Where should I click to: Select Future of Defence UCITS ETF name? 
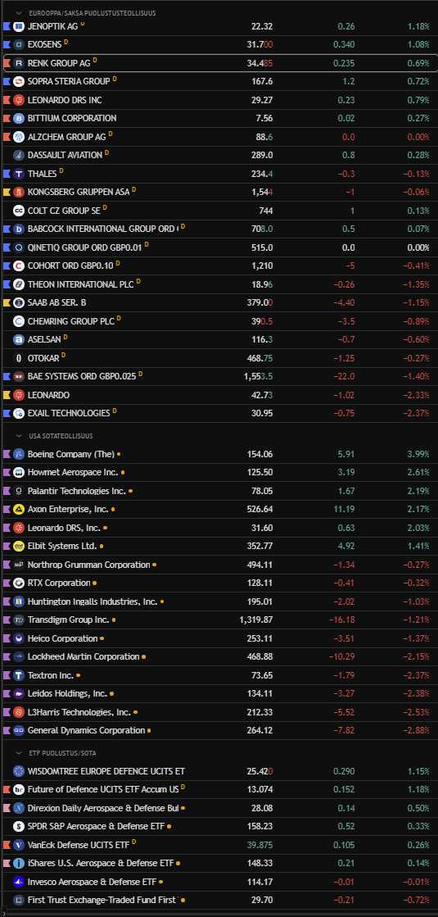pos(103,789)
